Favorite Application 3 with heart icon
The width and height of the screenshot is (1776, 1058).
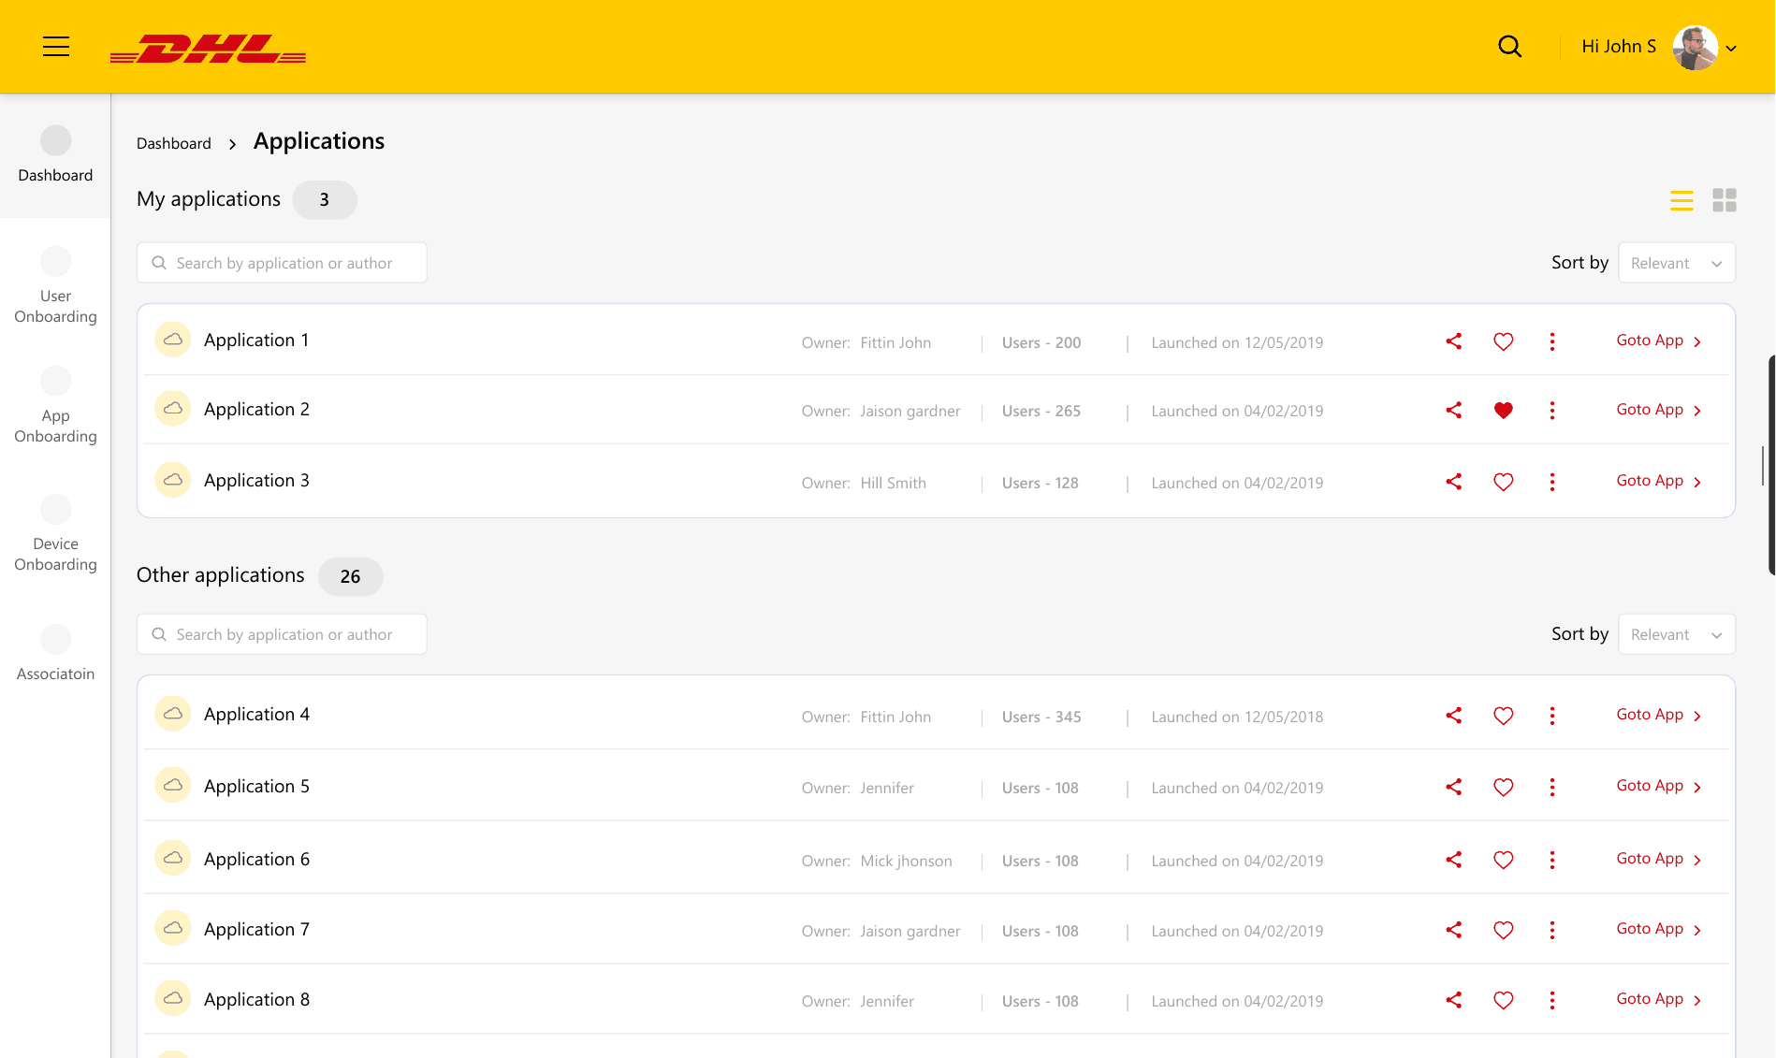(1503, 482)
